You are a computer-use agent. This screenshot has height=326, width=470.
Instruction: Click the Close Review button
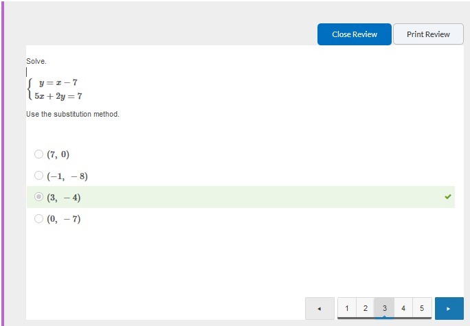point(354,34)
